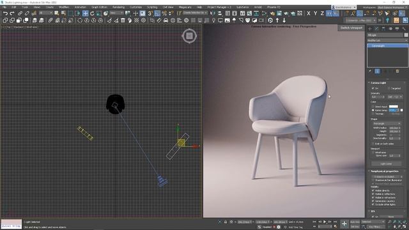
Task: Toggle Visible directly checkbox
Action: (x=373, y=190)
